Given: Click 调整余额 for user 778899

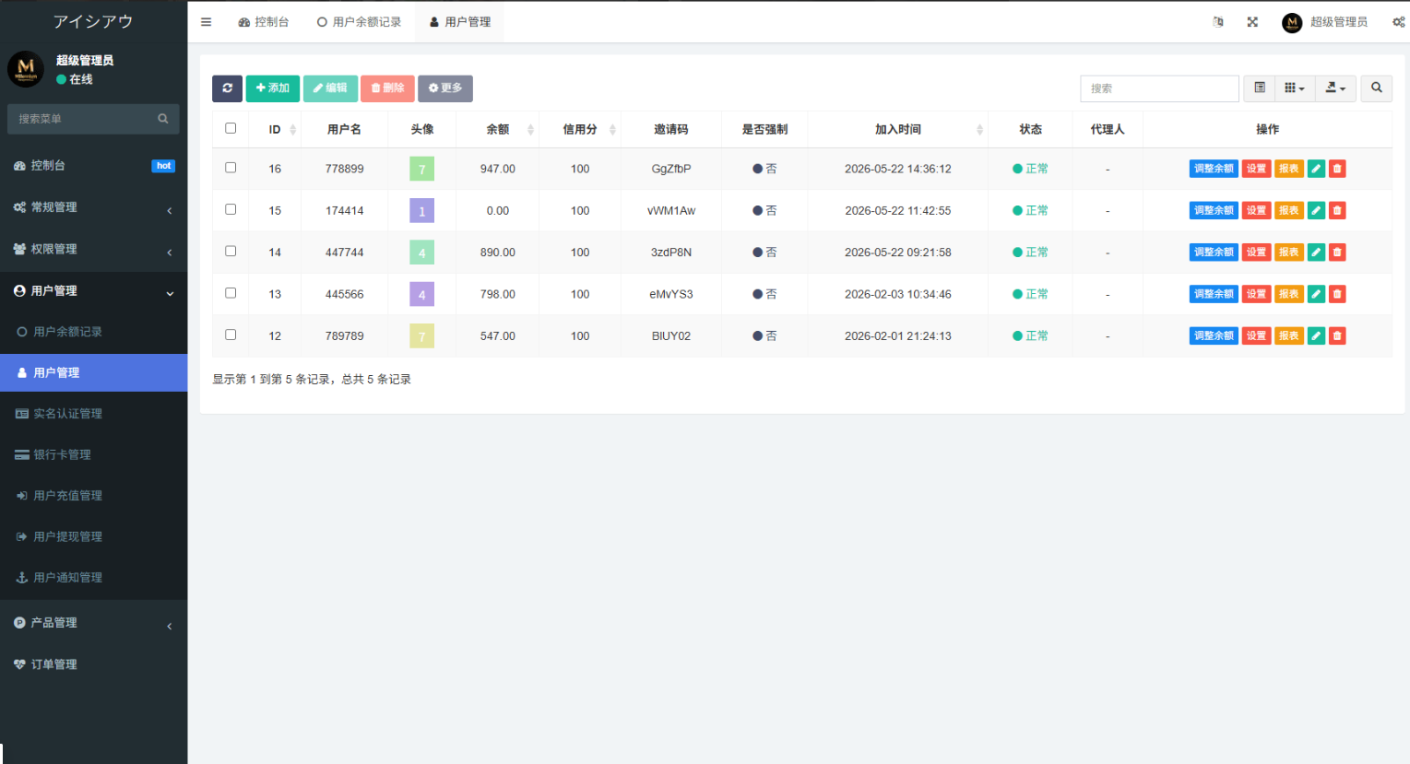Looking at the screenshot, I should 1214,169.
